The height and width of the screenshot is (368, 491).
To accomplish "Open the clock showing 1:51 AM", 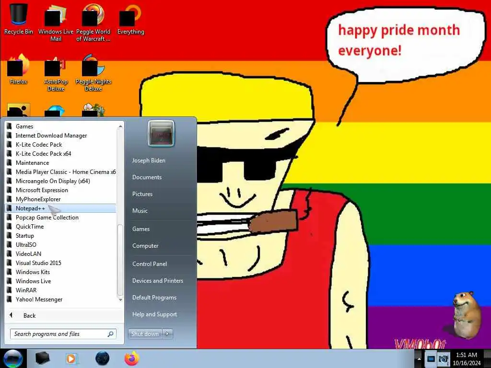I will [x=467, y=359].
